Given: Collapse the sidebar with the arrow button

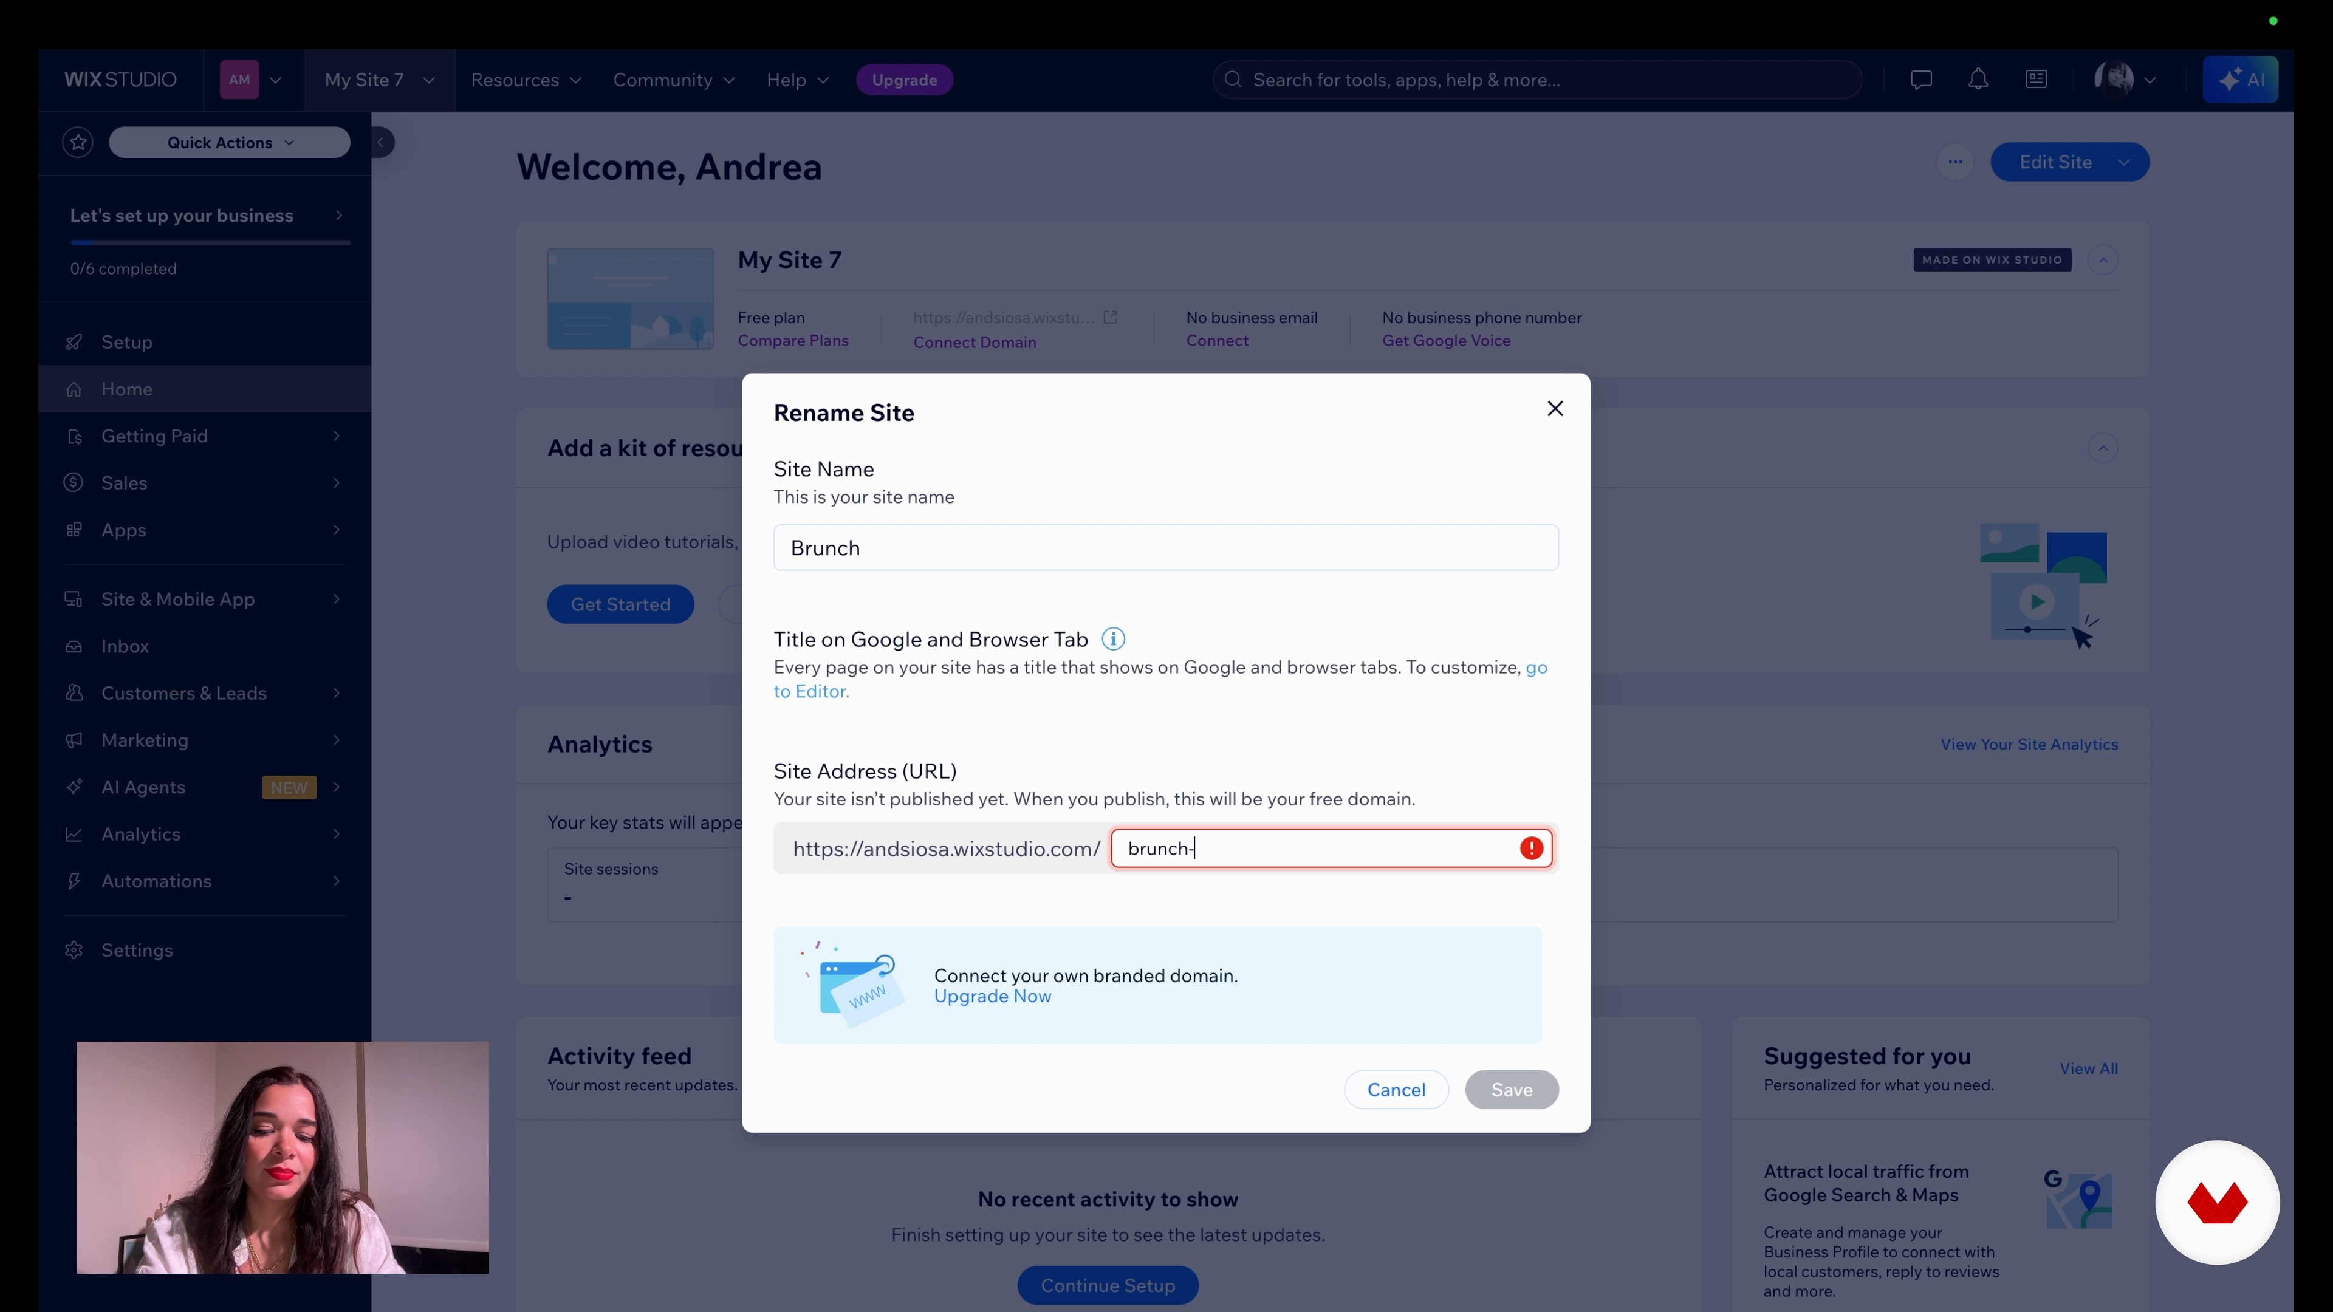Looking at the screenshot, I should [x=382, y=142].
